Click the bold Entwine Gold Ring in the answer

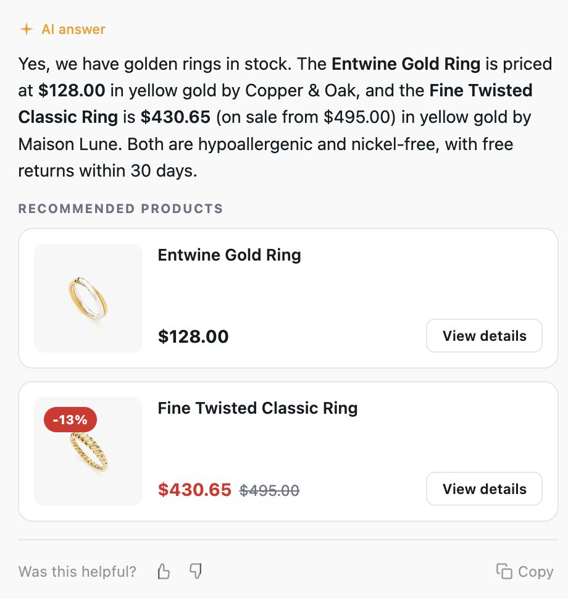point(406,64)
